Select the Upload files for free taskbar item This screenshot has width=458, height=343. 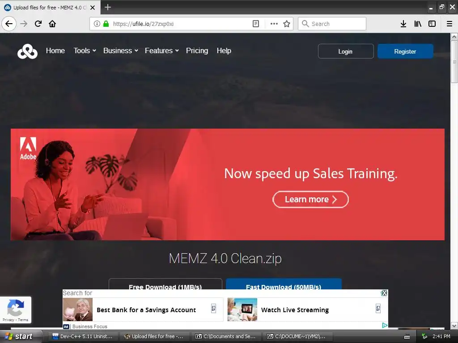154,337
